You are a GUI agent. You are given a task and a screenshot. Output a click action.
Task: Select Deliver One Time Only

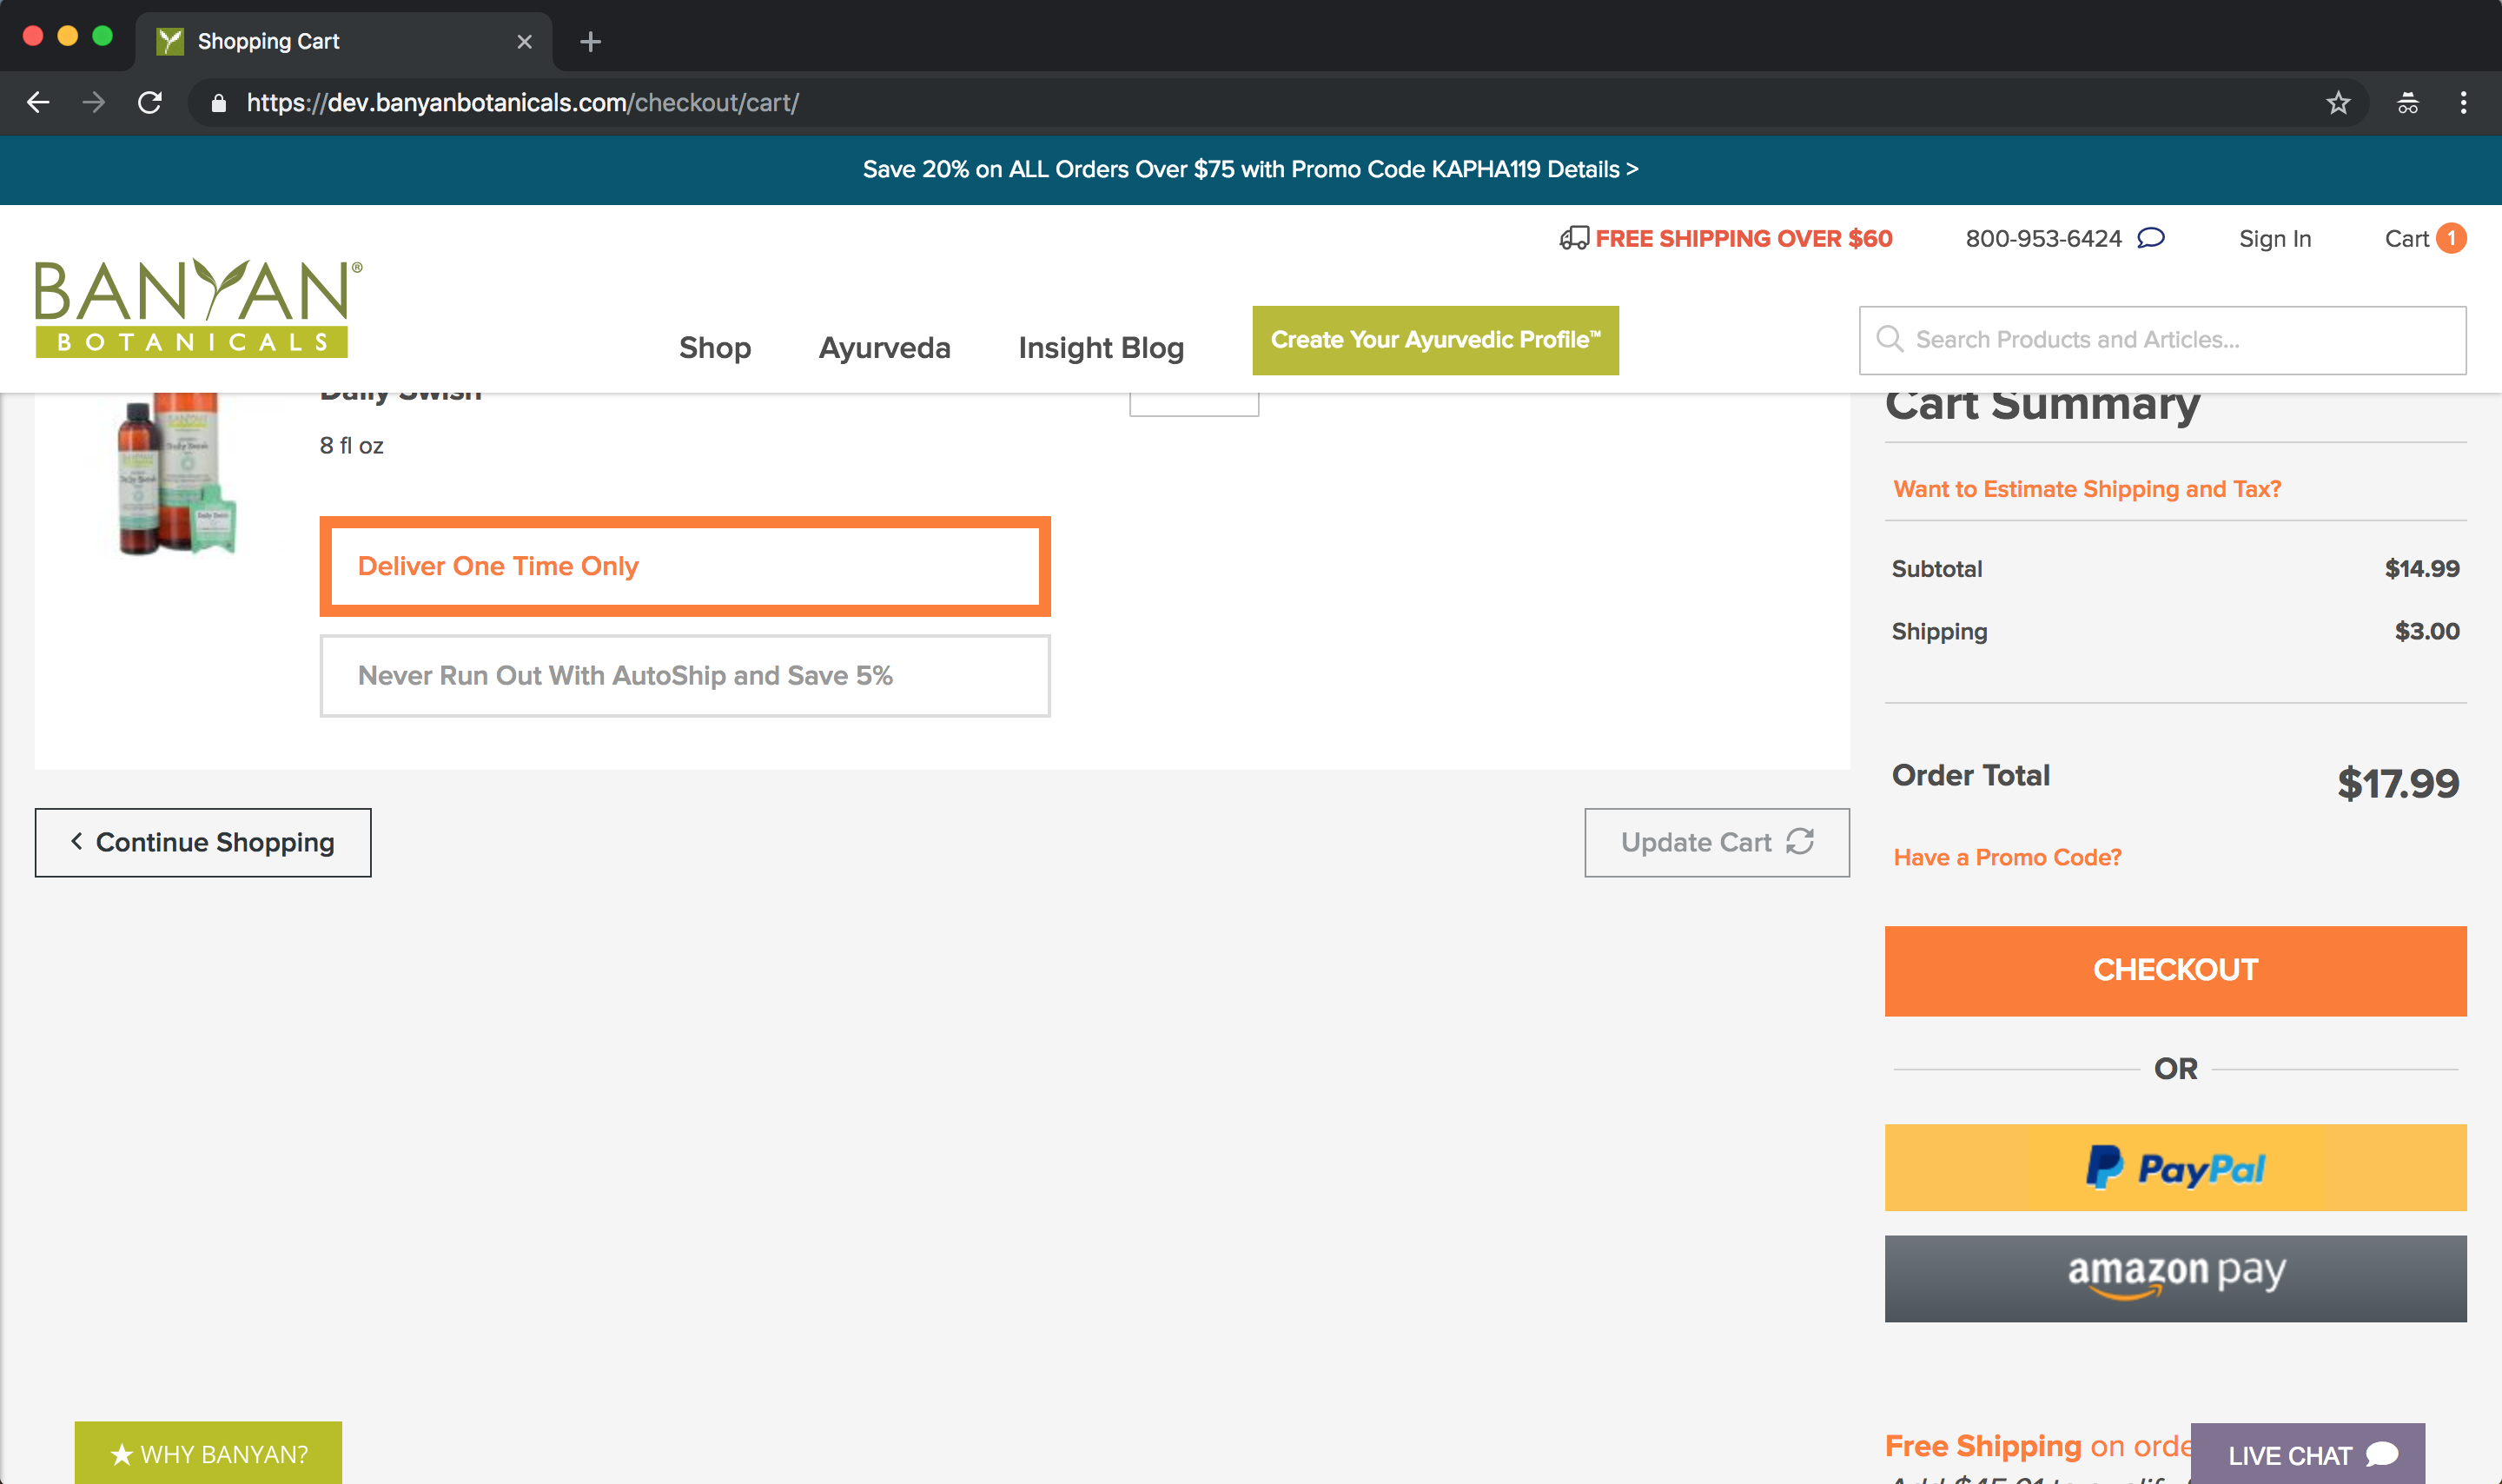click(x=684, y=566)
